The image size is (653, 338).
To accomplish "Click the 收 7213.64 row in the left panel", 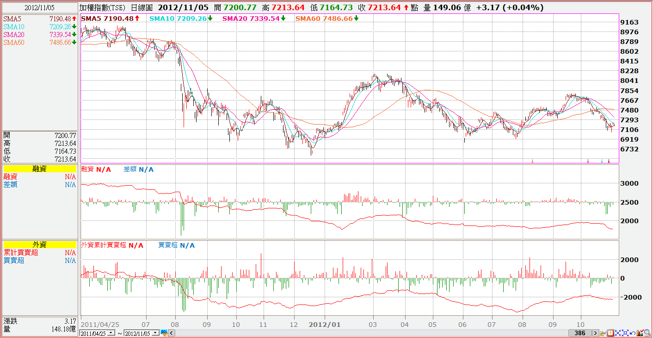I will click(x=40, y=159).
